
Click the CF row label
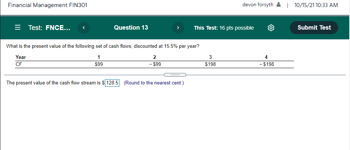coord(19,64)
